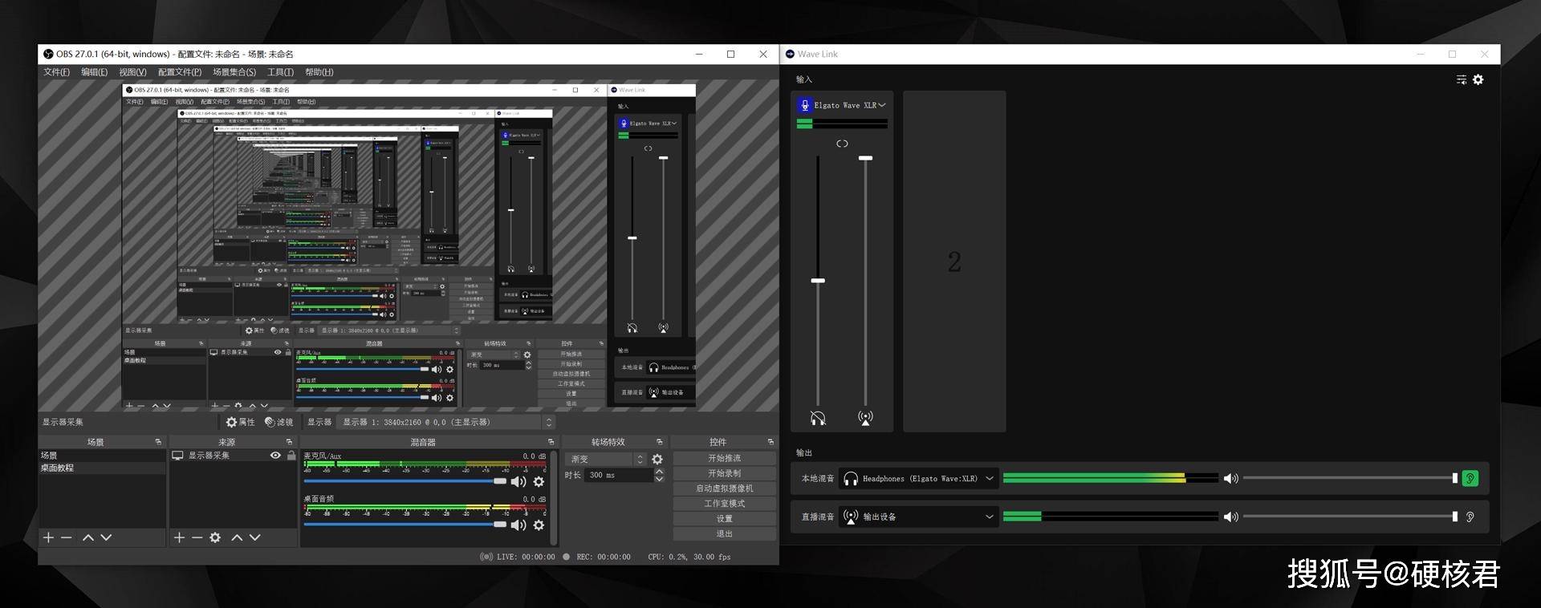This screenshot has width=1541, height=608.
Task: Open the 渐变 transition type dropdown
Action: (x=607, y=460)
